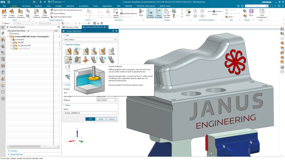Open the Method MILL_FINISH dropdown
Image resolution: width=285 pixels, height=160 pixels.
[106, 100]
